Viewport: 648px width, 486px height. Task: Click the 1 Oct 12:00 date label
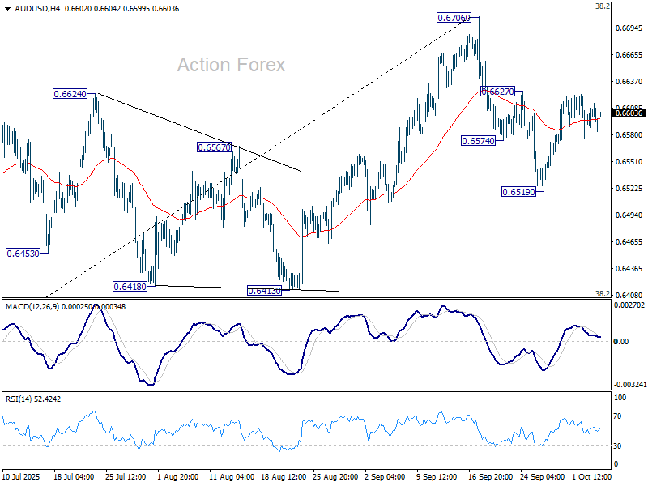pyautogui.click(x=592, y=476)
